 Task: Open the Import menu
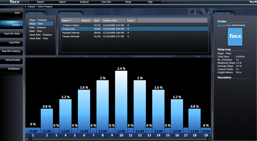(x=40, y=2)
